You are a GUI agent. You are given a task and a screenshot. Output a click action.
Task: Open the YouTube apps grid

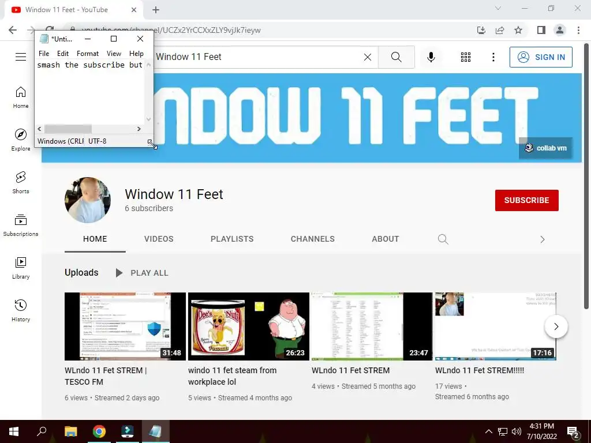tap(466, 57)
